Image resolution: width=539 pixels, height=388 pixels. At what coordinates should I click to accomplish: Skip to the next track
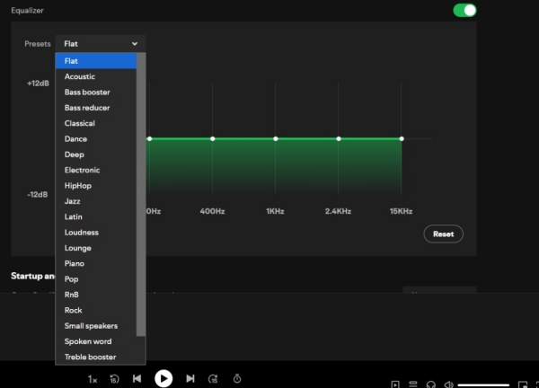[x=190, y=378]
